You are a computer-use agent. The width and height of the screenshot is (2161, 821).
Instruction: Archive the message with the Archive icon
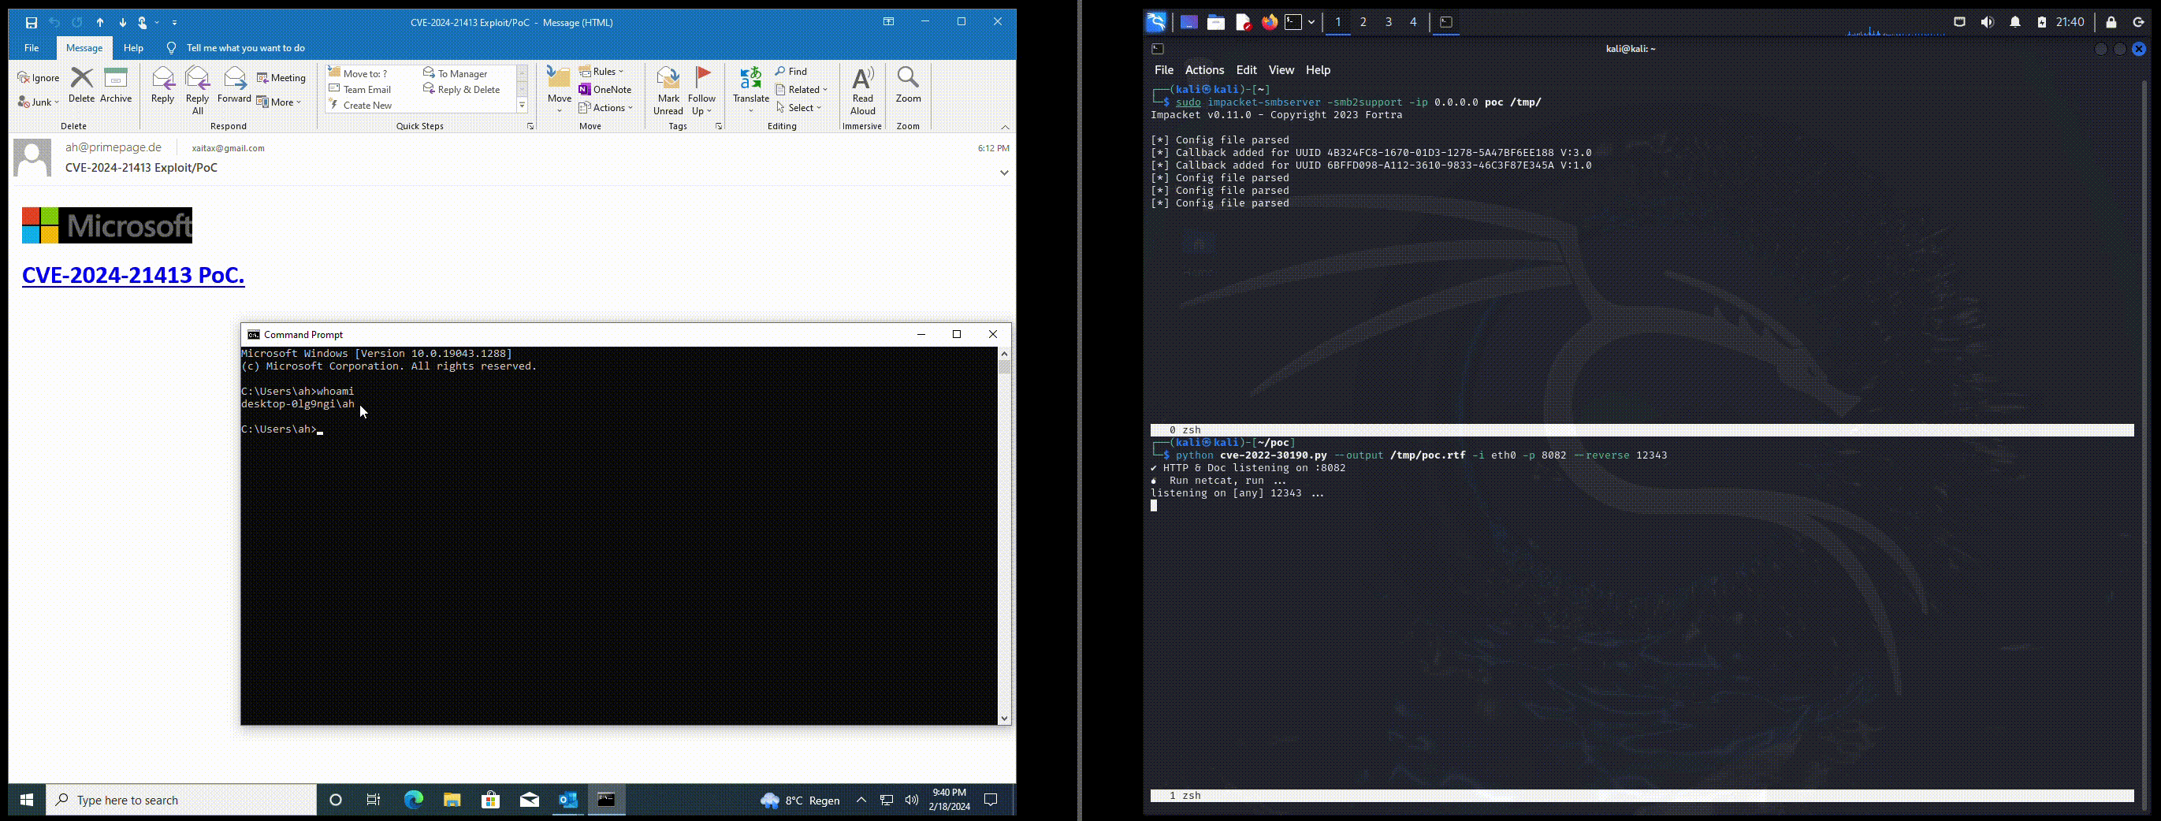click(116, 84)
